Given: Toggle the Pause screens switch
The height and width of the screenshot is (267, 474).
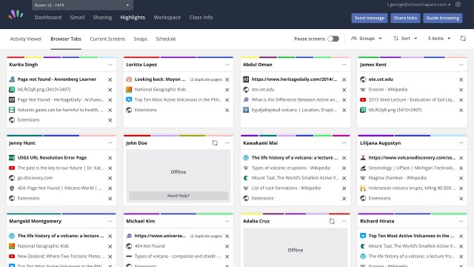Looking at the screenshot, I should coord(333,39).
